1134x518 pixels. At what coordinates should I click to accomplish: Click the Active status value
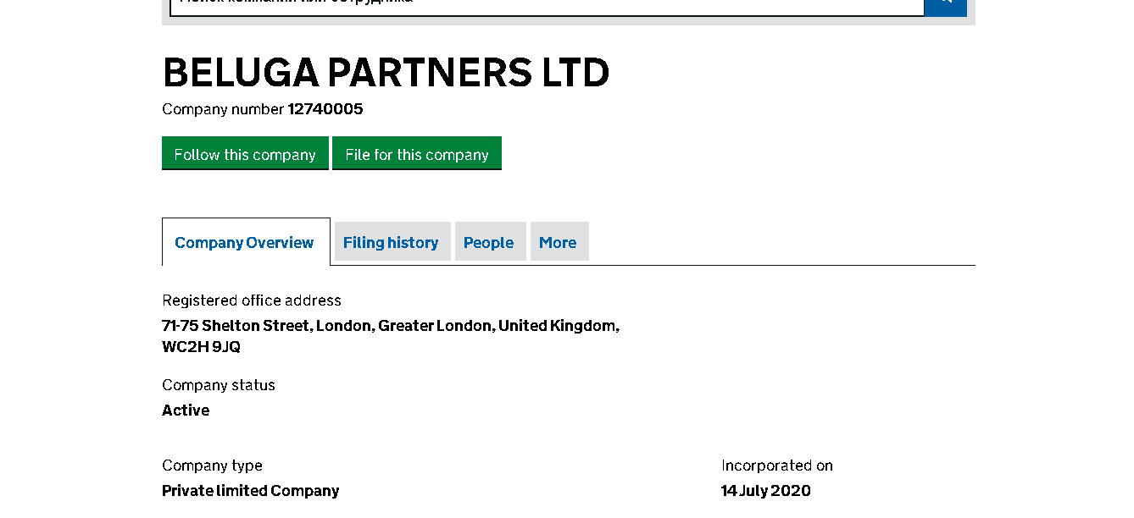pyautogui.click(x=186, y=411)
